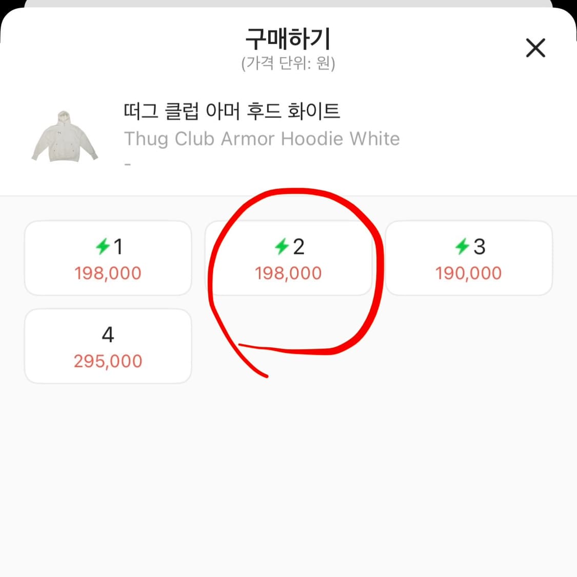Screen dimensions: 577x577
Task: Click the 가격 단위: 원 subtitle text
Action: [x=288, y=64]
